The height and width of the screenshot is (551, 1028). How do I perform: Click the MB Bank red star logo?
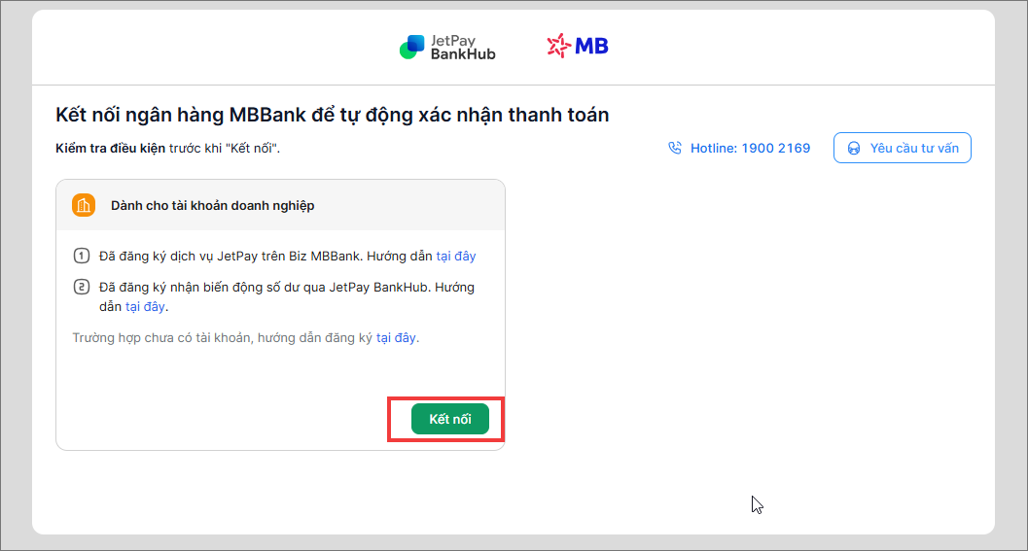(x=558, y=46)
